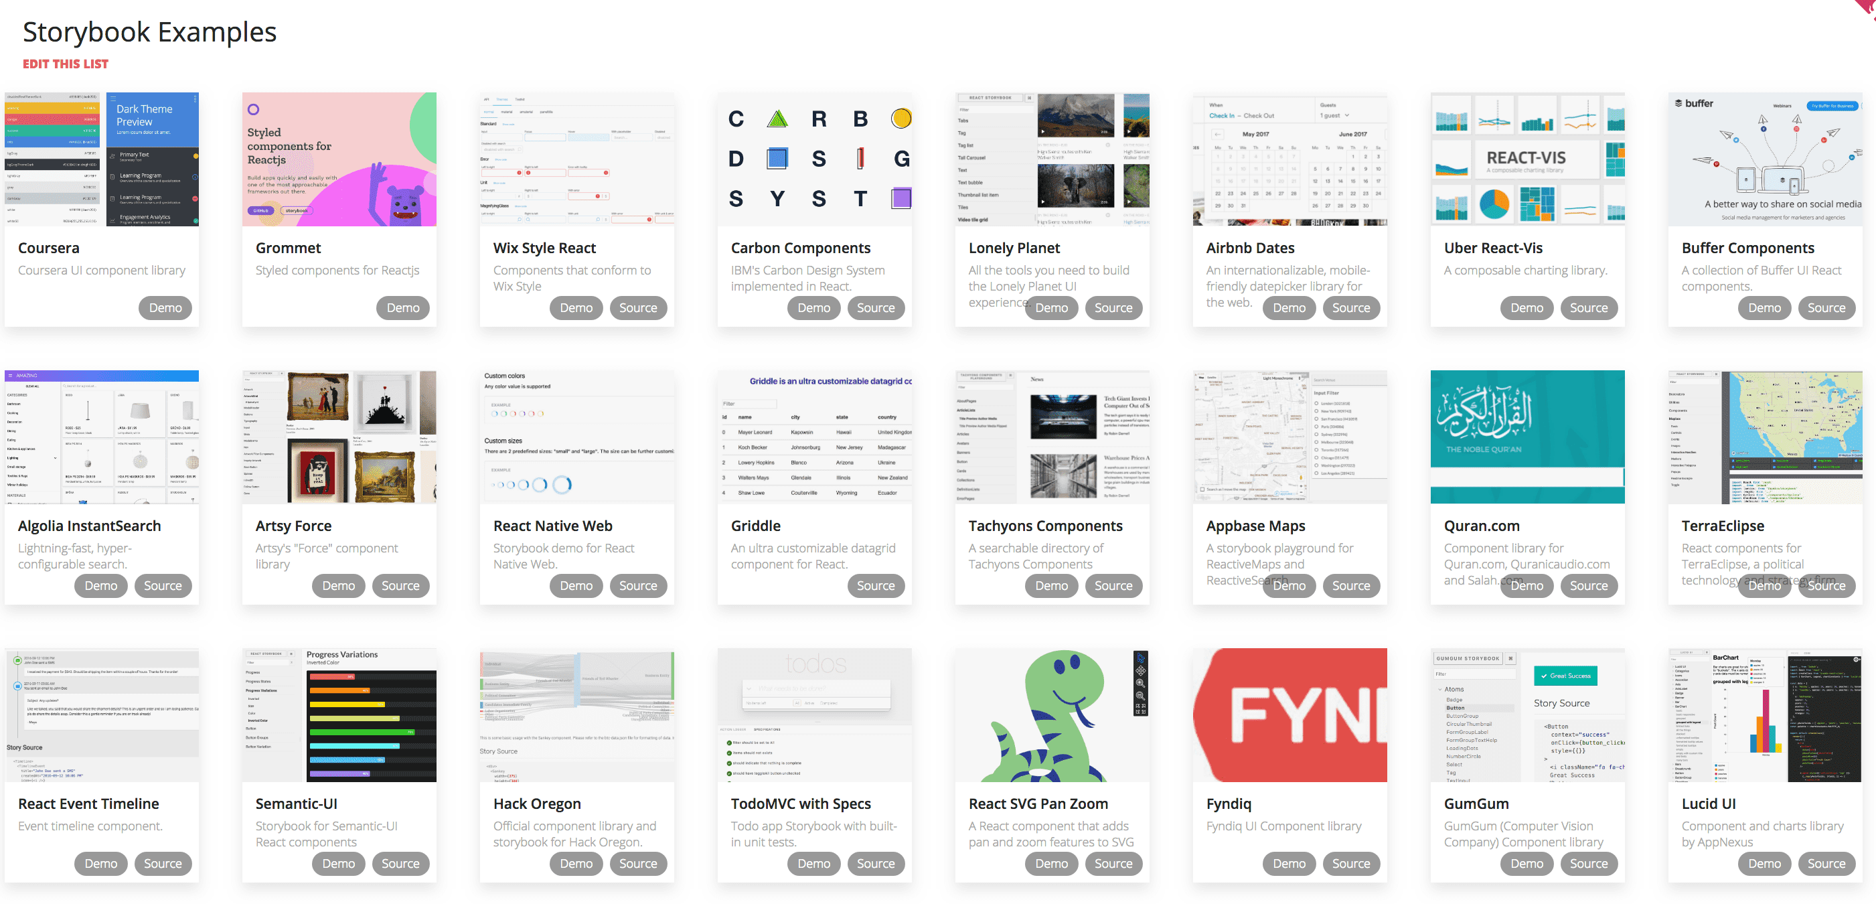Open Tachyons Components Demo button
1876x904 pixels.
[1052, 586]
